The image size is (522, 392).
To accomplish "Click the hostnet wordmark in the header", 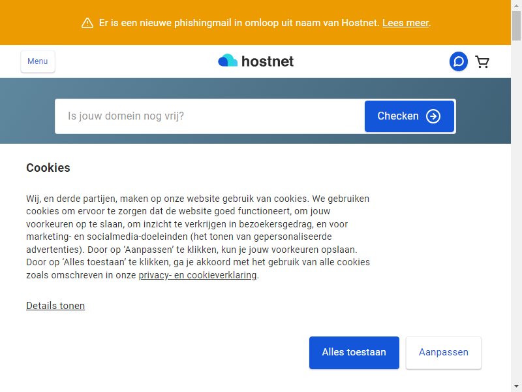I will point(268,61).
